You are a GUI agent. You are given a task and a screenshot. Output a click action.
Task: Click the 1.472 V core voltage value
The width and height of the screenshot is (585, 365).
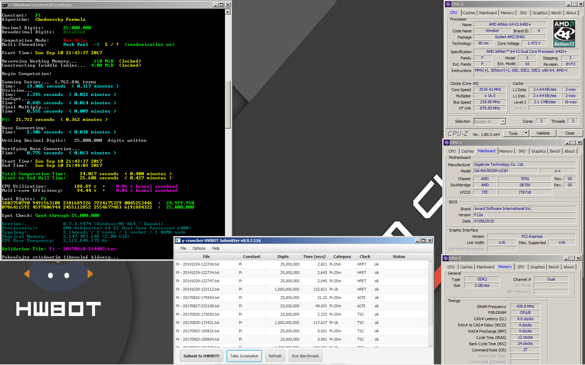pyautogui.click(x=534, y=43)
